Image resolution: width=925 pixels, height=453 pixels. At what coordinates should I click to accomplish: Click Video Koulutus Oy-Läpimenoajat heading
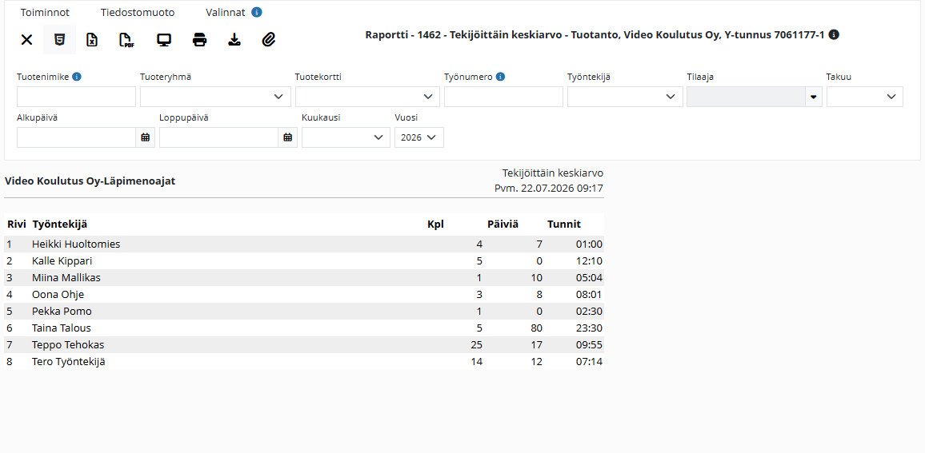point(90,181)
